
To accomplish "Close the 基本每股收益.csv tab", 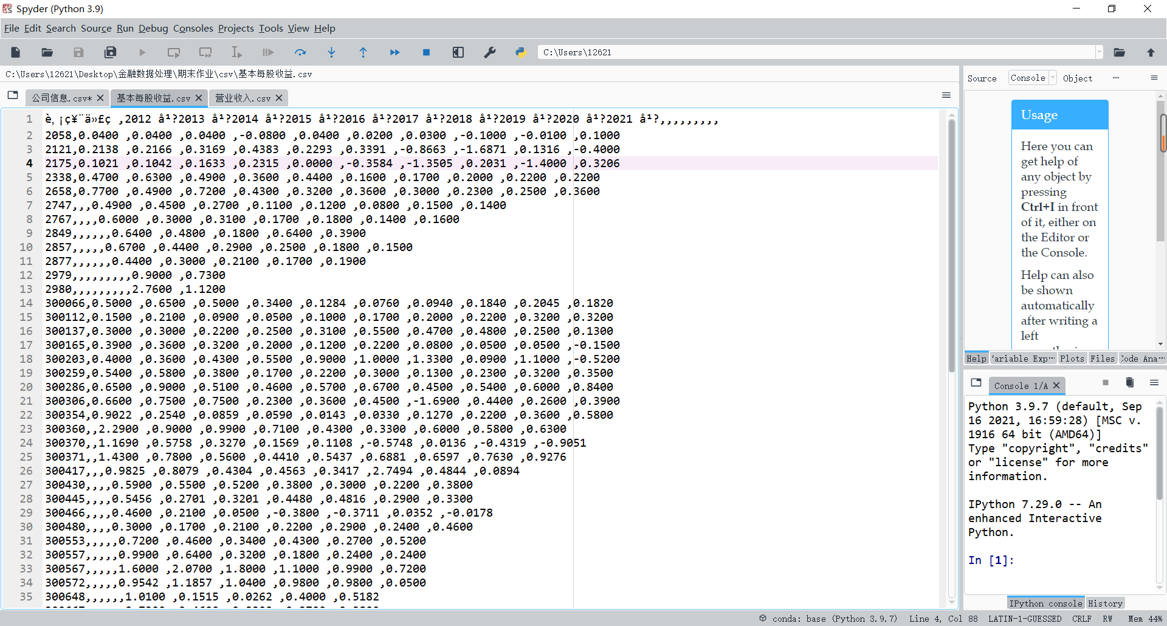I will [x=199, y=98].
